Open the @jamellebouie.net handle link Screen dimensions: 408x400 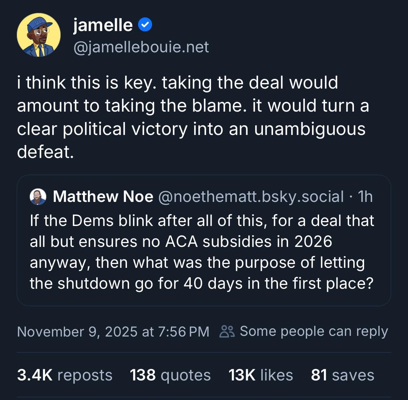tap(141, 47)
